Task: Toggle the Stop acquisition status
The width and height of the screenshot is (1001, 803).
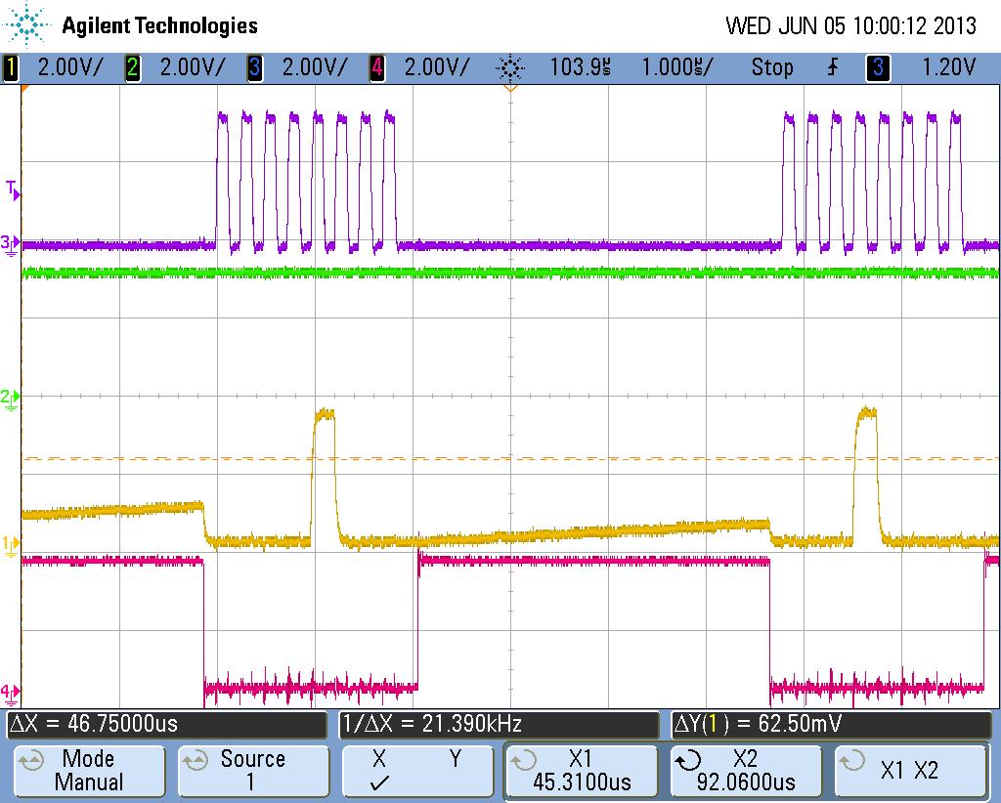Action: click(772, 67)
